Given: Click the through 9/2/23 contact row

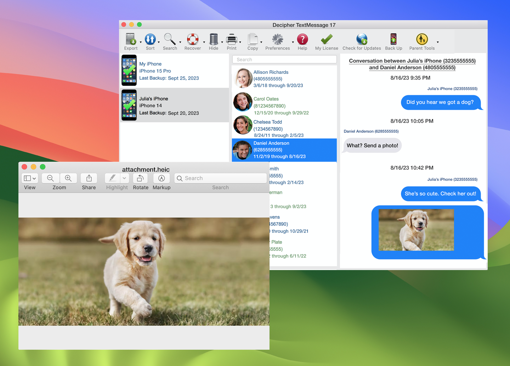Looking at the screenshot, I should tap(303, 200).
